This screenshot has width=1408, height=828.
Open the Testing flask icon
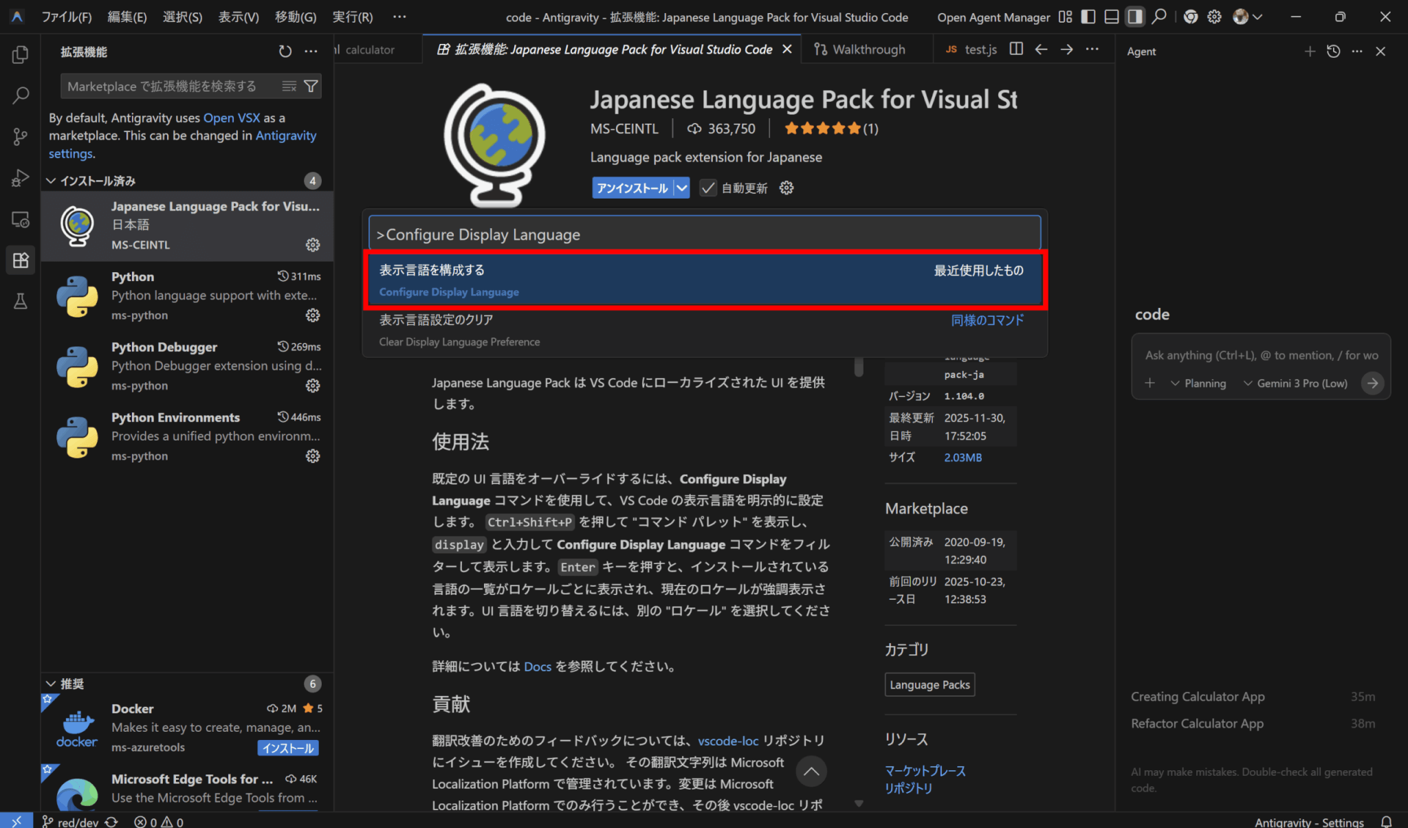[x=21, y=301]
